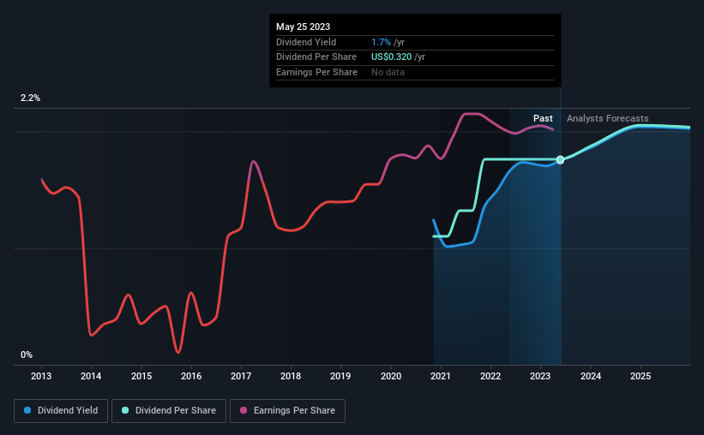Click the highlighted data point marker on chart
Image resolution: width=704 pixels, height=435 pixels.
(560, 159)
